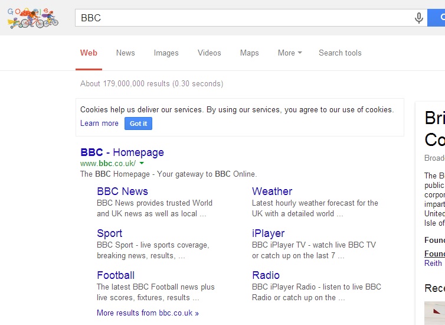Image resolution: width=445 pixels, height=325 pixels.
Task: Click the Reith link in knowledge panel
Action: tap(433, 264)
